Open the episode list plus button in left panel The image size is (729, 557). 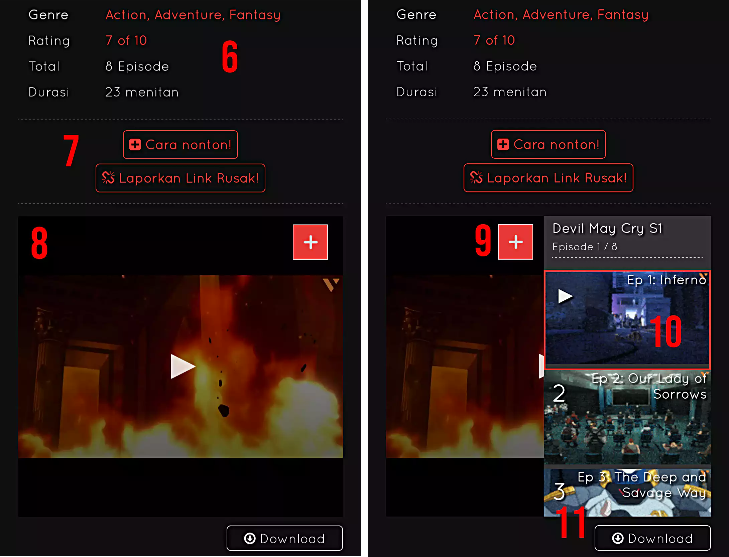pyautogui.click(x=310, y=242)
